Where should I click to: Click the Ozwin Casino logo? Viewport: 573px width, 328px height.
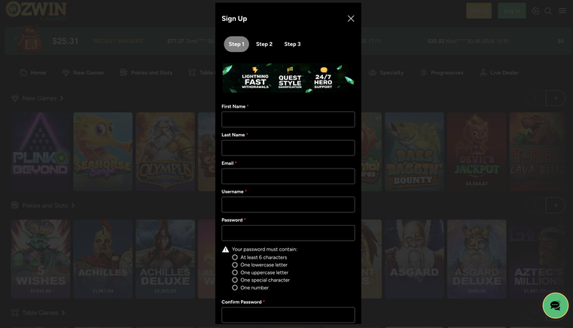tap(36, 11)
